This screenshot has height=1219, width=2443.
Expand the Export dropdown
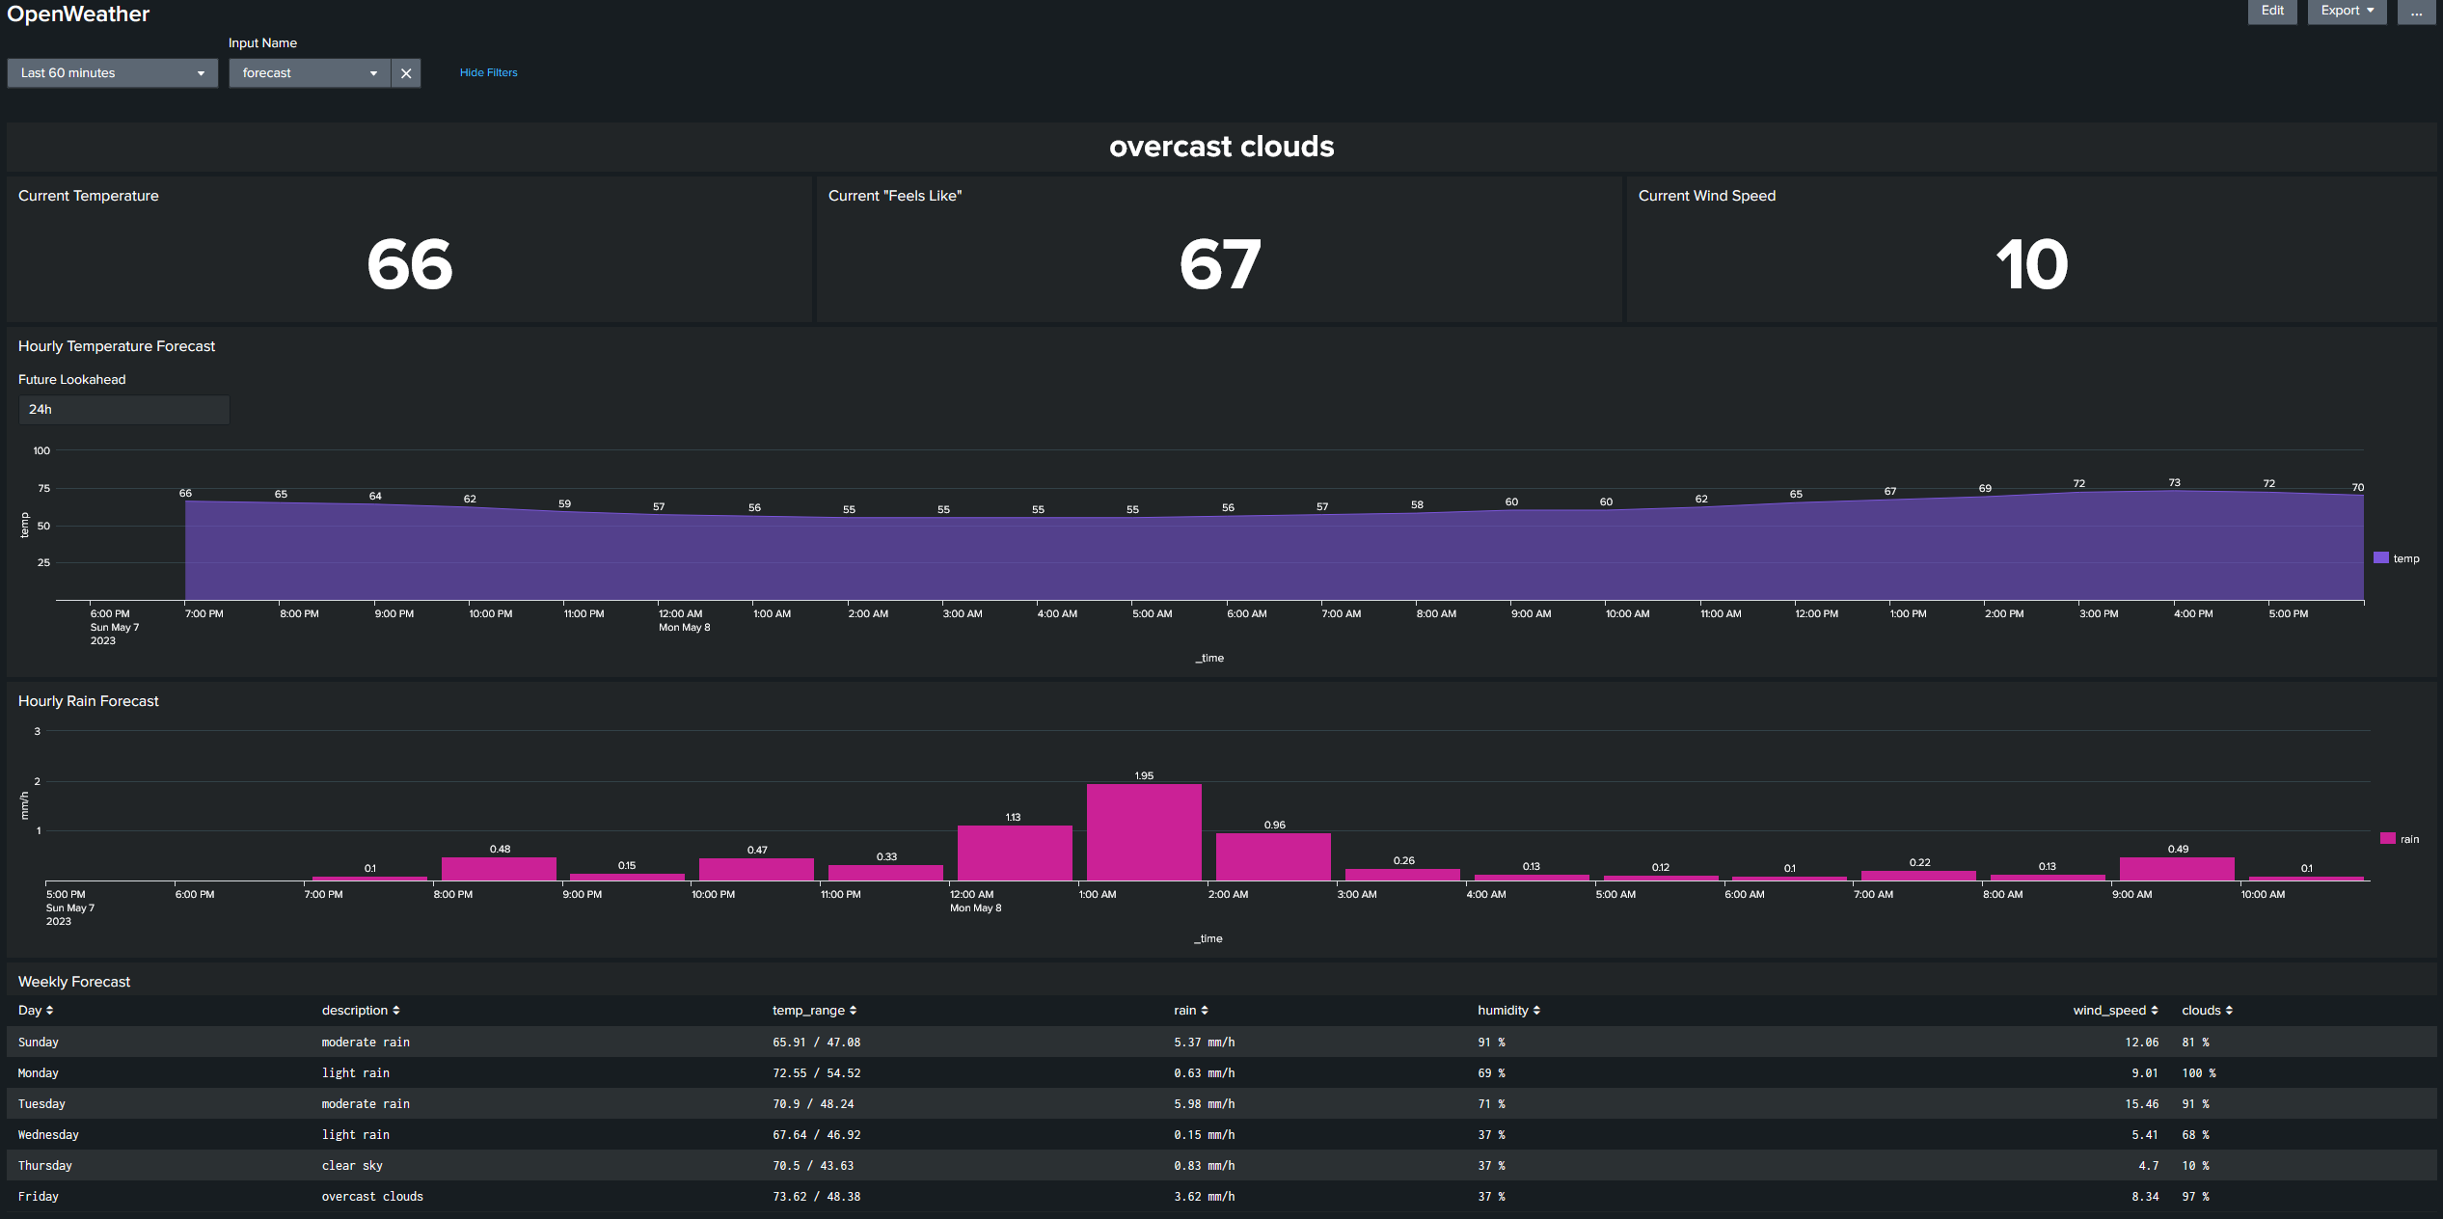2347,11
